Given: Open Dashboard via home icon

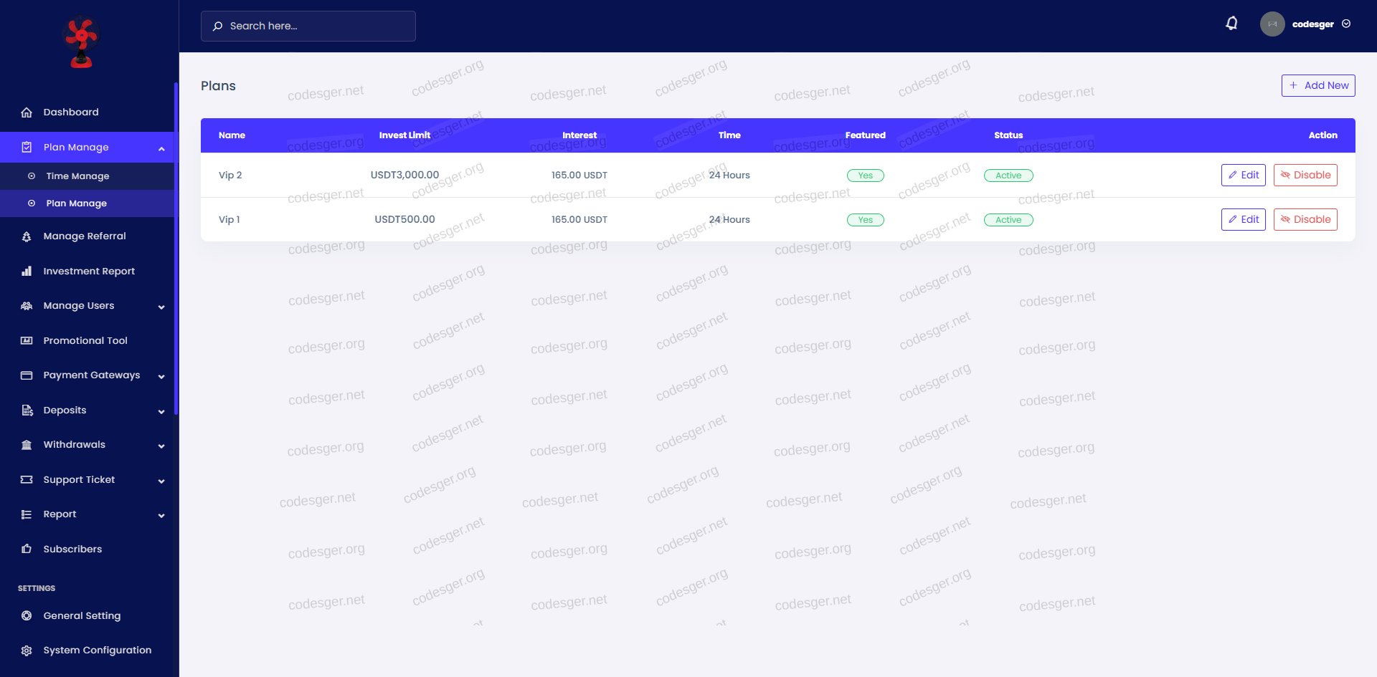Looking at the screenshot, I should pyautogui.click(x=27, y=112).
